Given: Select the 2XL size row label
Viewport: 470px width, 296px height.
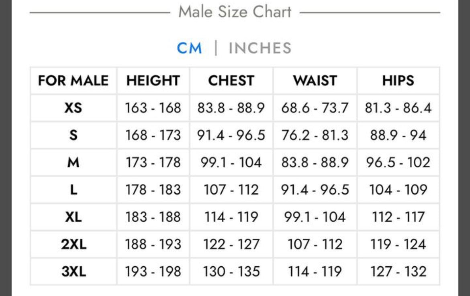Looking at the screenshot, I should [x=73, y=244].
